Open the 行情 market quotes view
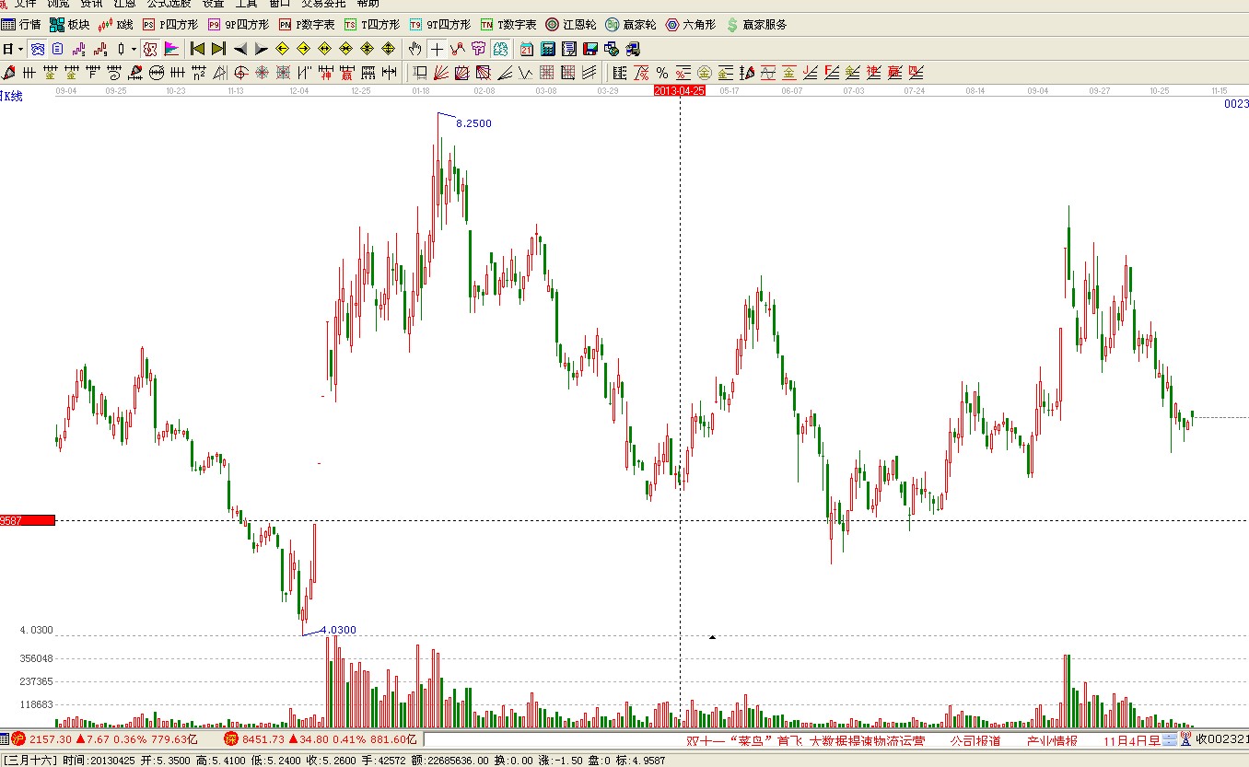Viewport: 1249px width, 767px height. click(21, 25)
